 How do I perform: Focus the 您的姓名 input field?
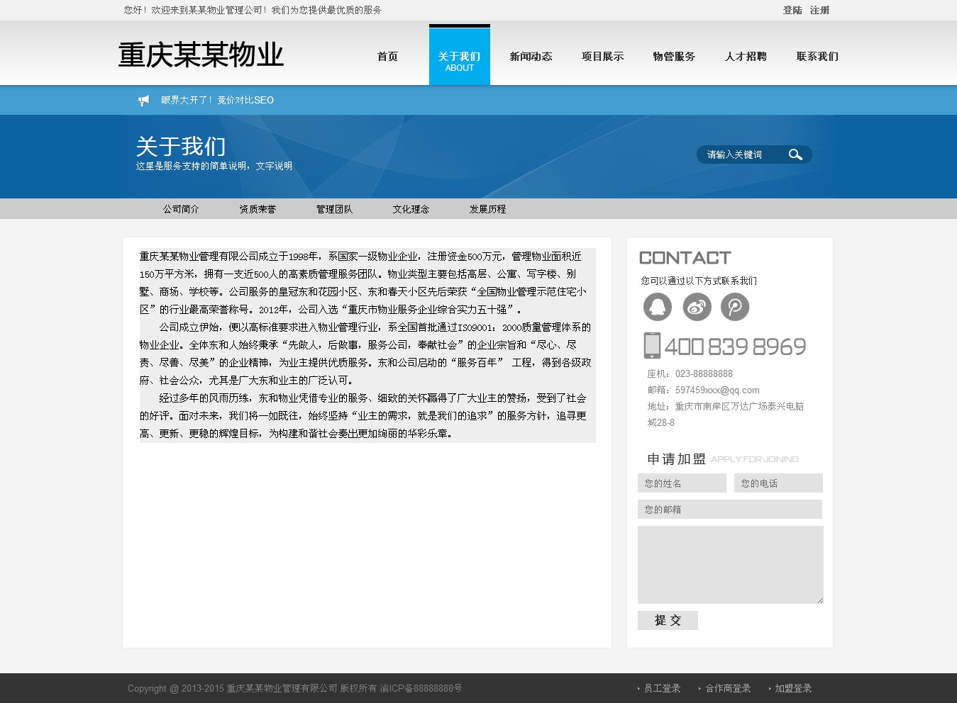click(682, 483)
